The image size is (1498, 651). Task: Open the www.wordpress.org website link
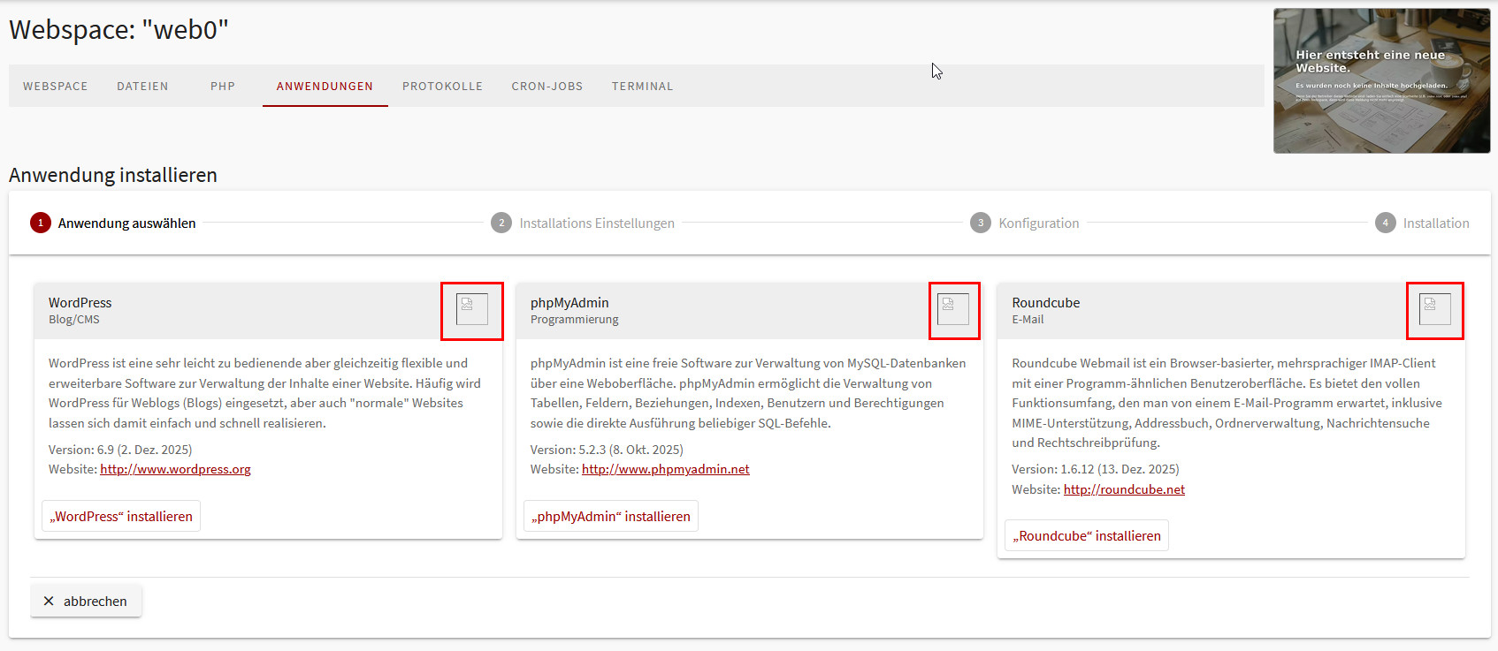pos(175,469)
